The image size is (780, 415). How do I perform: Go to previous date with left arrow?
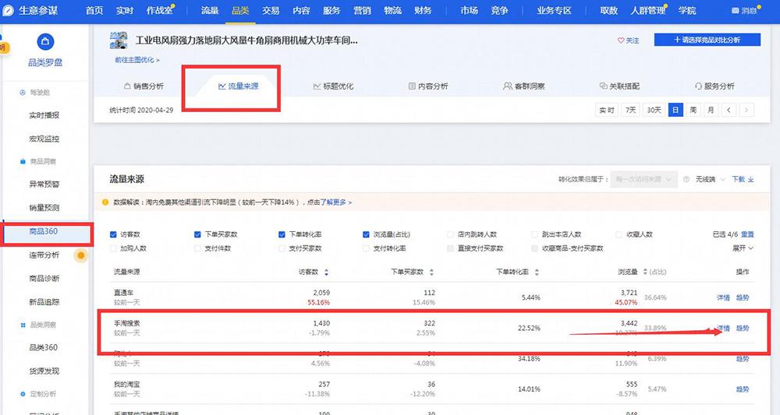(729, 111)
